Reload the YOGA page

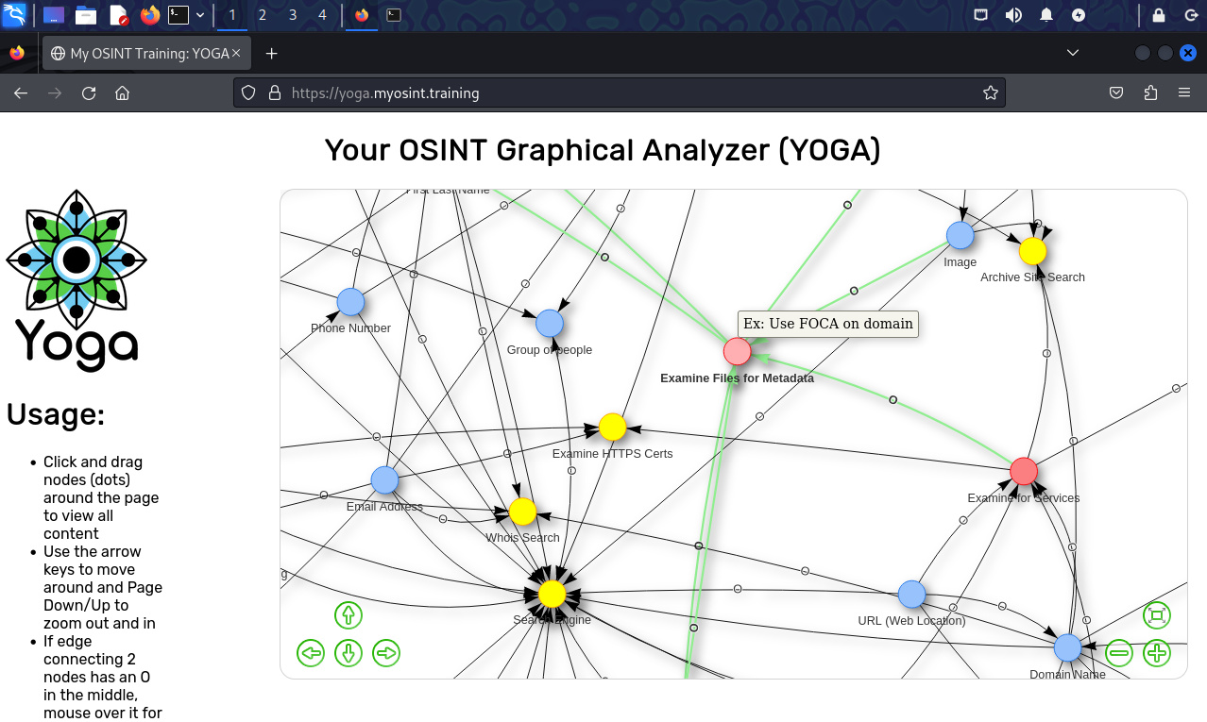[x=89, y=93]
